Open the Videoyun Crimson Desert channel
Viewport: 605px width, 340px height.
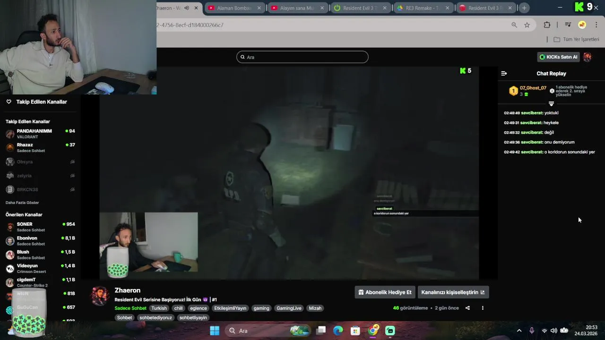(x=40, y=269)
